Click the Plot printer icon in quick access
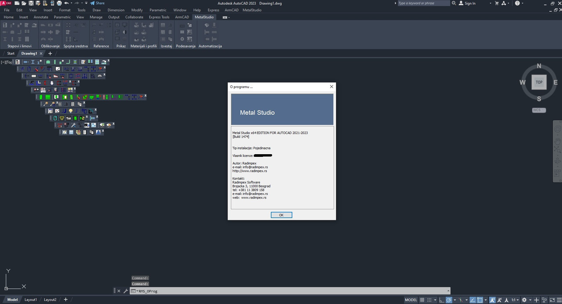This screenshot has height=304, width=562. pyautogui.click(x=59, y=3)
